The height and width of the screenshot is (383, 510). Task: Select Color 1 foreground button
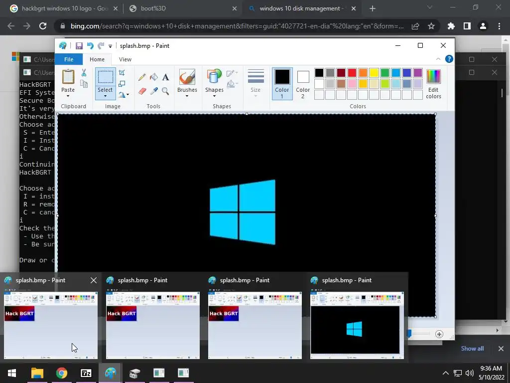coord(282,84)
